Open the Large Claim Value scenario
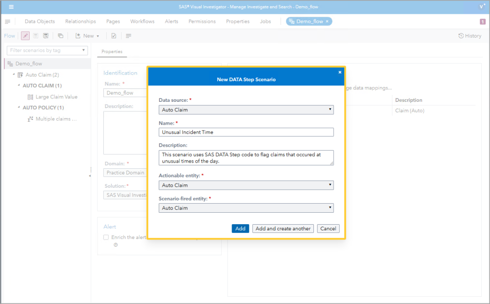 coord(56,97)
